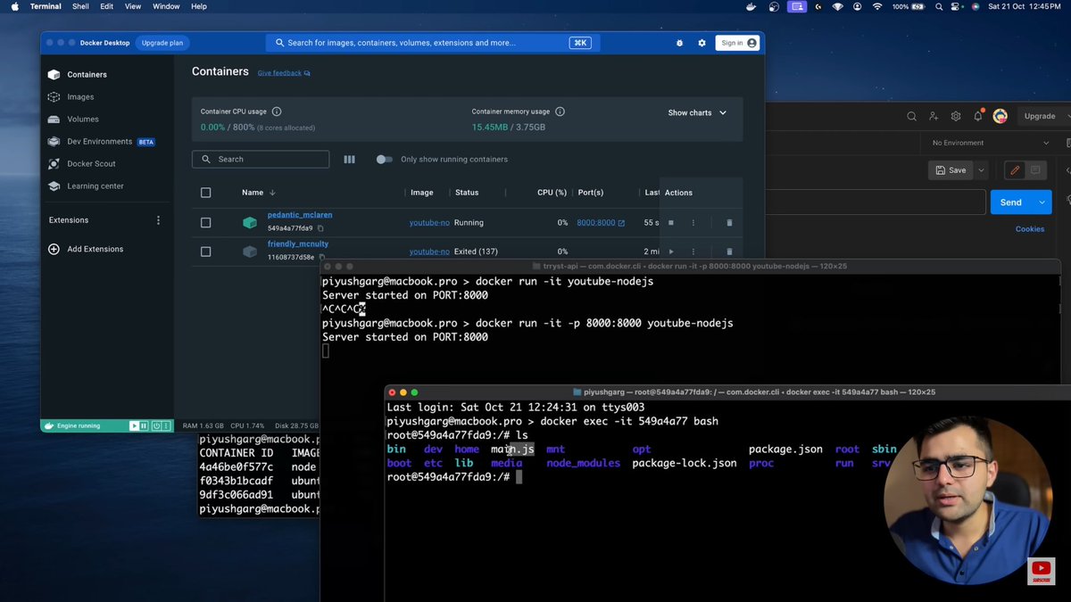Image resolution: width=1071 pixels, height=602 pixels.
Task: Click Docker engine power button
Action: (x=156, y=426)
